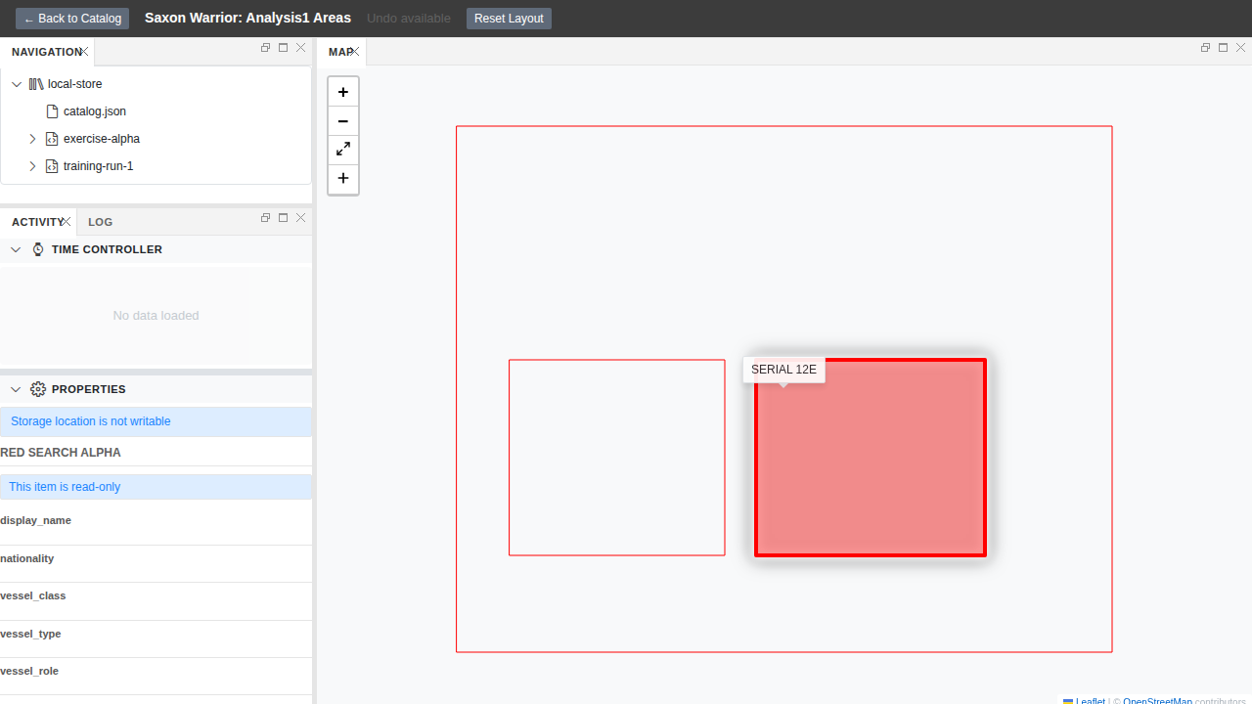
Task: Click the Undo available text
Action: coord(409,19)
